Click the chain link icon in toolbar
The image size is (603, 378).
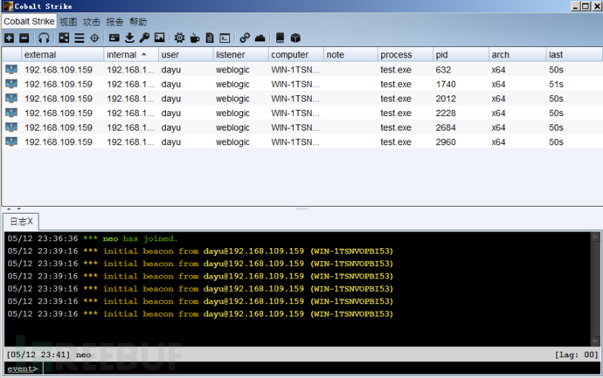click(x=245, y=38)
